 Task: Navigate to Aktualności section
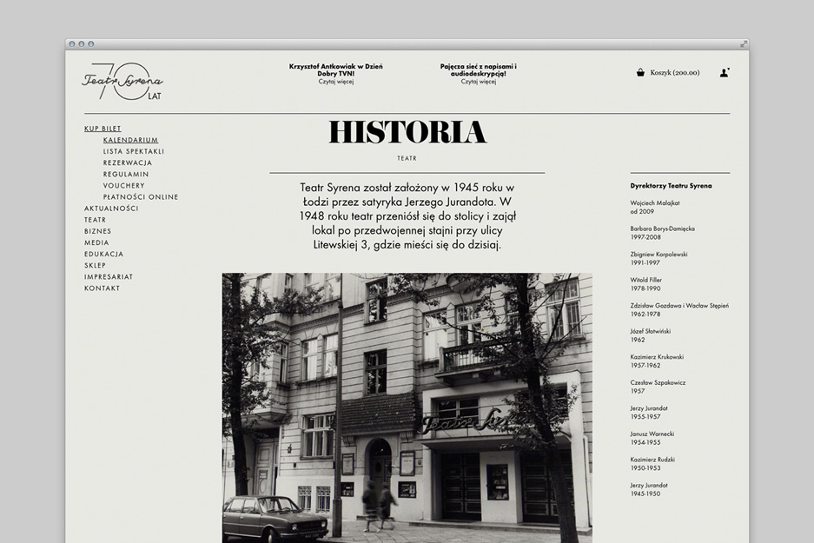(111, 209)
